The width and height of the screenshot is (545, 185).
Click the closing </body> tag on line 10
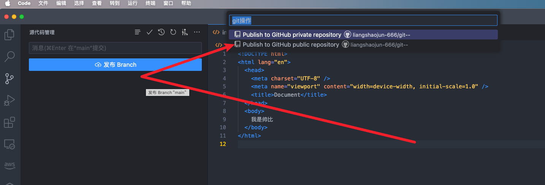click(x=256, y=128)
